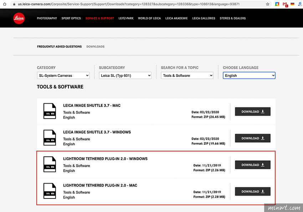
Task: Click text Format: ZIP (26.45 MB)
Action: 208,117
